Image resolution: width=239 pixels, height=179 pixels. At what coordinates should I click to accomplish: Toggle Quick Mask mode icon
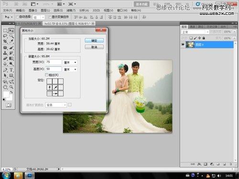coord(8,105)
